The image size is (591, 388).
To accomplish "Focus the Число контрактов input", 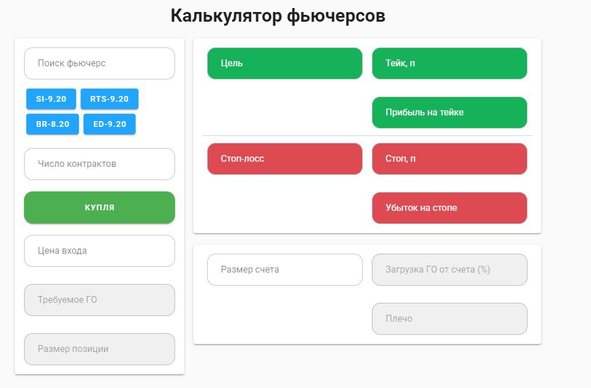I will (x=99, y=164).
